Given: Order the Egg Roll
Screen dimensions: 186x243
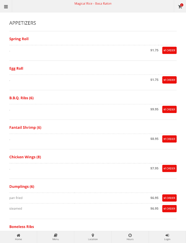Looking at the screenshot, I should coord(169,80).
